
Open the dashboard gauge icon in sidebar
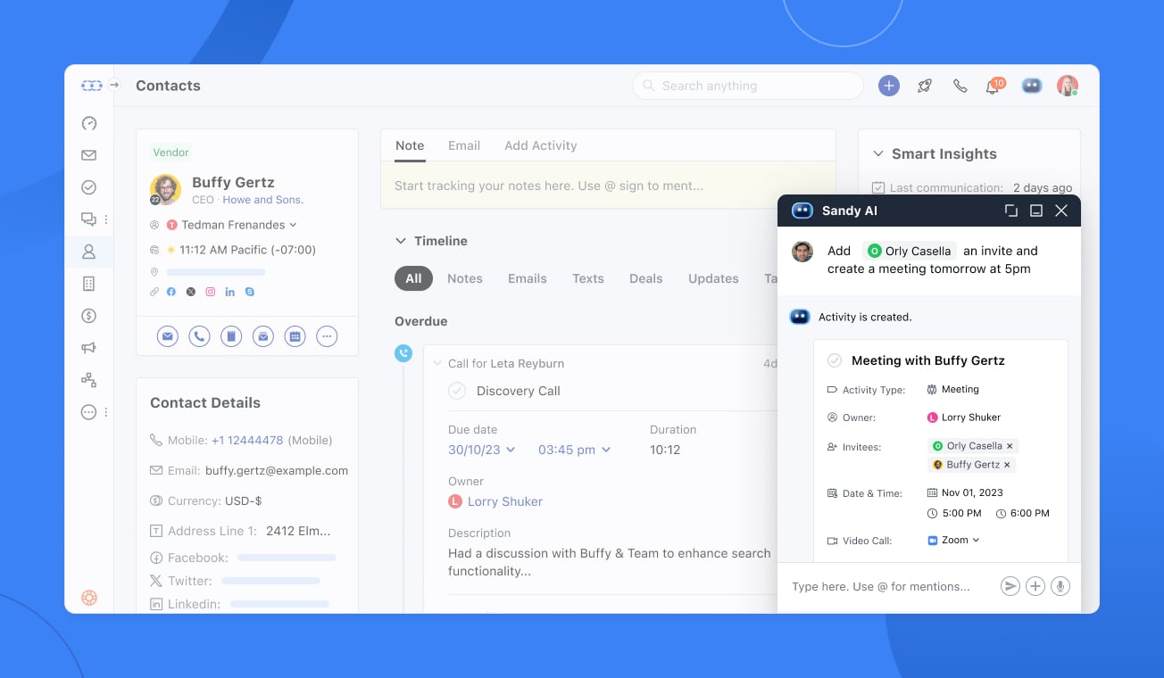click(x=88, y=123)
